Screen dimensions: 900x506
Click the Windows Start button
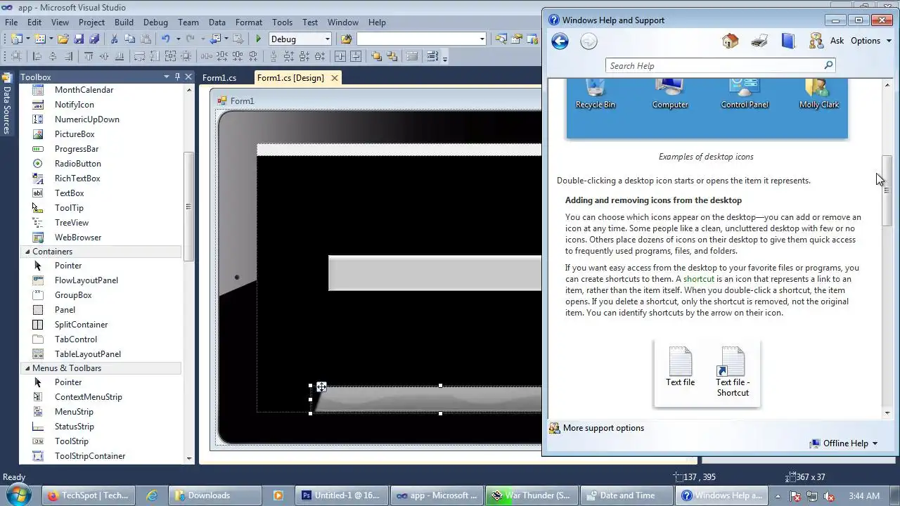[18, 495]
